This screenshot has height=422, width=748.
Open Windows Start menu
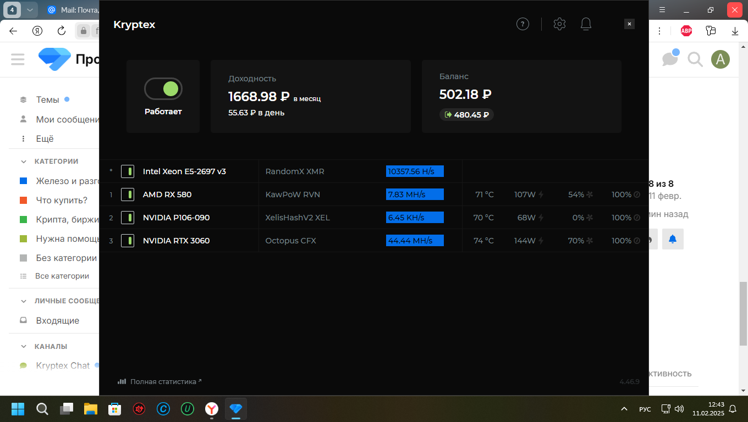pos(18,409)
